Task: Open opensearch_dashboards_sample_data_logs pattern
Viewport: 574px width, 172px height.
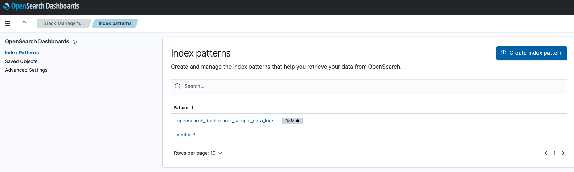Action: point(225,121)
